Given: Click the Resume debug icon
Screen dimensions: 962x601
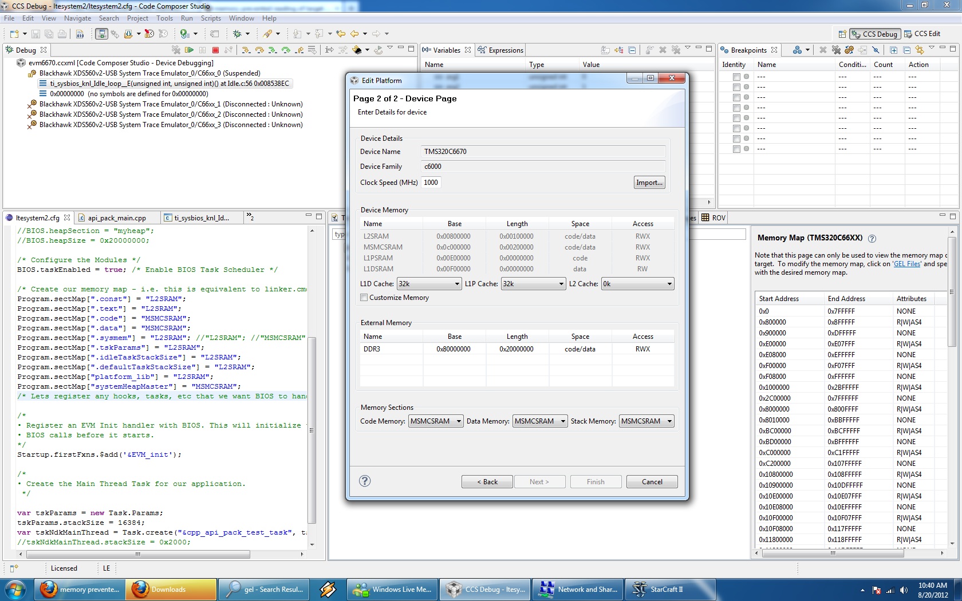Looking at the screenshot, I should click(x=189, y=50).
